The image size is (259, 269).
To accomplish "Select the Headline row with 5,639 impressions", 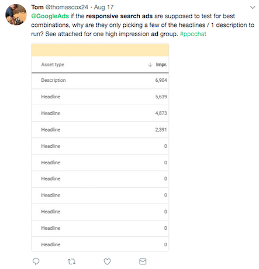I will tap(100, 97).
